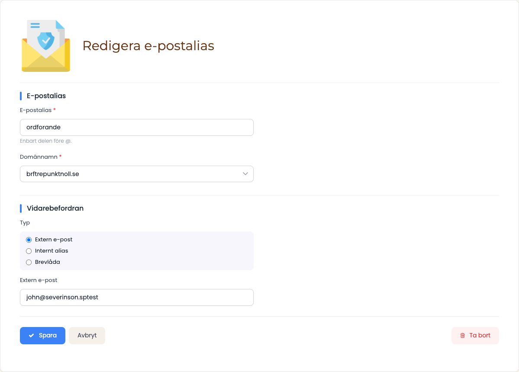Click the Internt alias label text
This screenshot has width=519, height=372.
pos(52,251)
